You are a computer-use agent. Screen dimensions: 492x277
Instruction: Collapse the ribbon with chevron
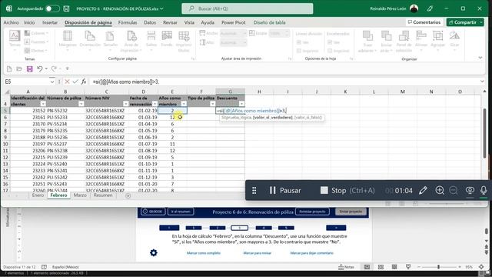pos(480,58)
